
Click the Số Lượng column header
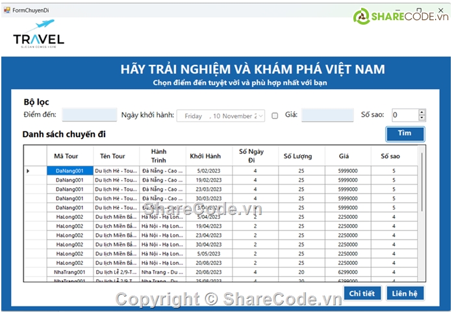pos(298,156)
